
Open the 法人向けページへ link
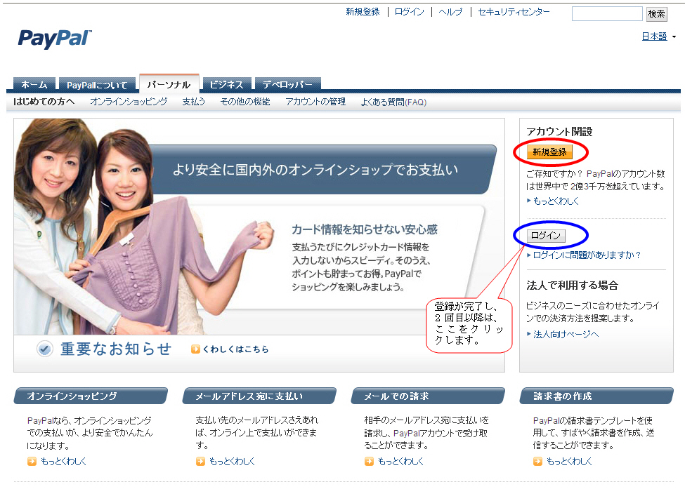[x=566, y=334]
